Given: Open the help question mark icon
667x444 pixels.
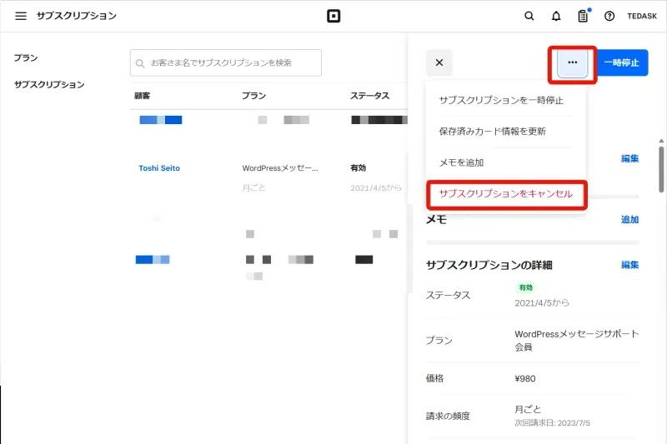Looking at the screenshot, I should tap(609, 16).
